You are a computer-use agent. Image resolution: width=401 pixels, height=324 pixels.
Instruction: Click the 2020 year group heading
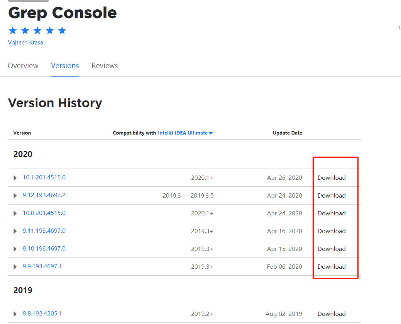pos(23,154)
